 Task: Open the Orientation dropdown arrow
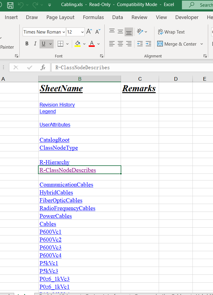146,32
